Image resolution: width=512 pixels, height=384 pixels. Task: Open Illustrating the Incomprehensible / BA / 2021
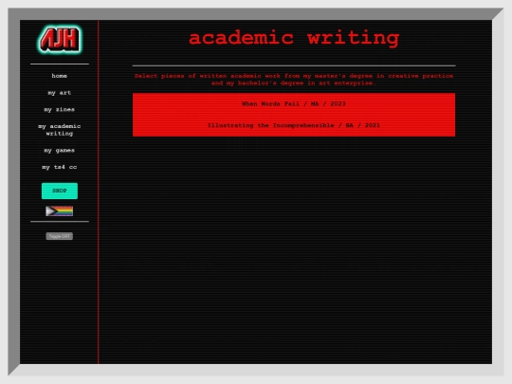[294, 125]
